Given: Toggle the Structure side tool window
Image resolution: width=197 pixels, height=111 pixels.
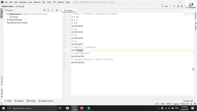Looking at the screenshot, I should 2,80.
